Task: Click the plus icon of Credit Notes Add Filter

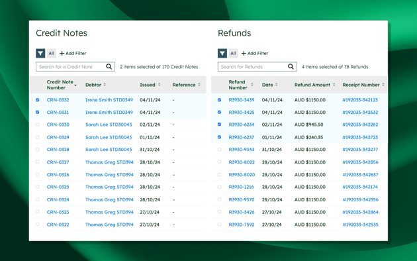Action: pyautogui.click(x=62, y=53)
